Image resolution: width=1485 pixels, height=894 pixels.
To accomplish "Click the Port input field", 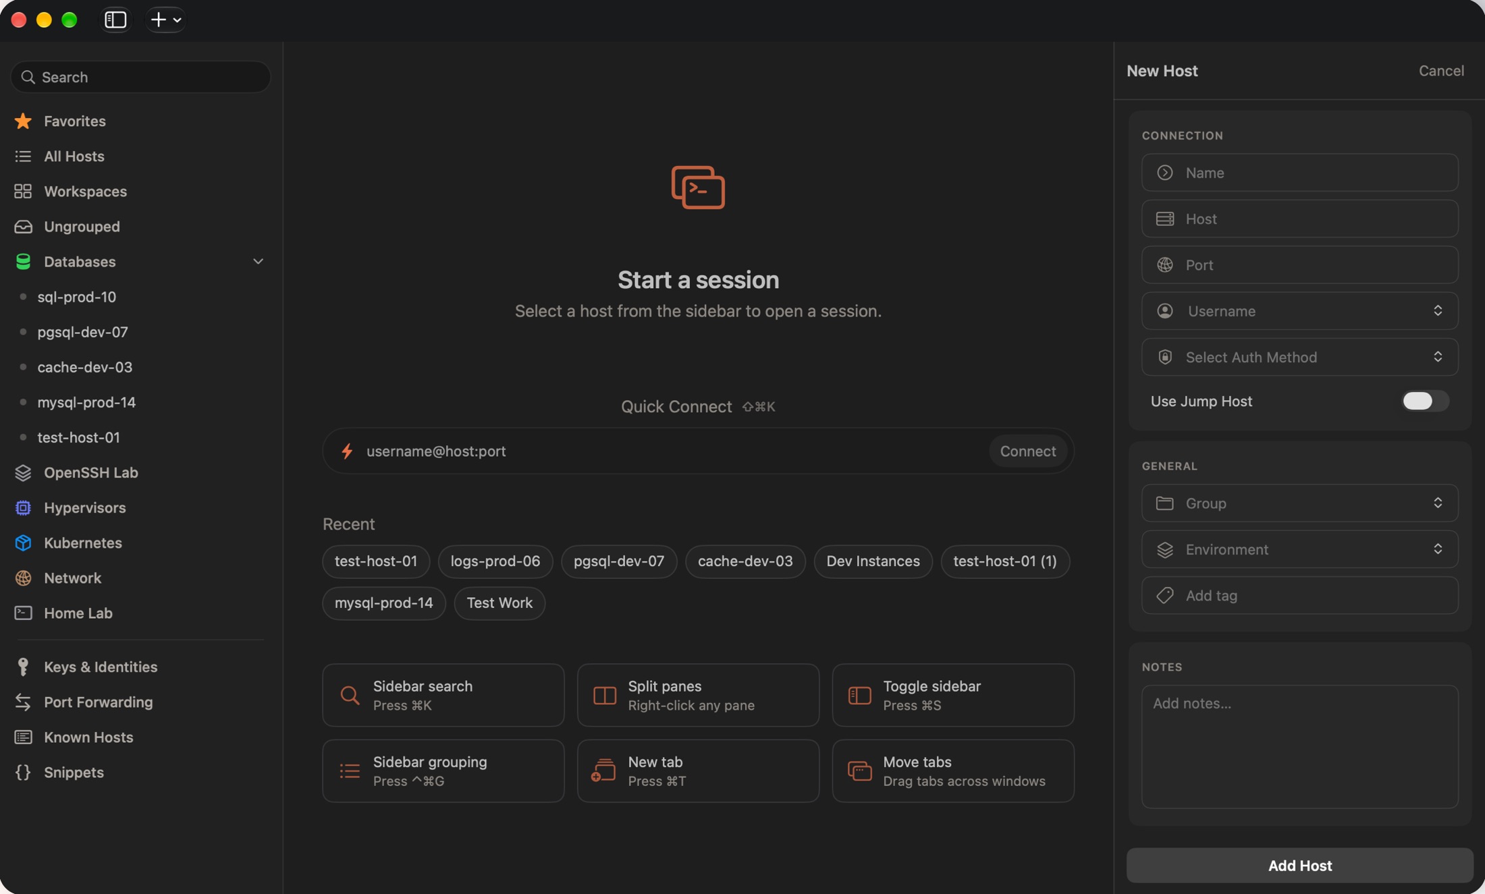I will coord(1299,264).
